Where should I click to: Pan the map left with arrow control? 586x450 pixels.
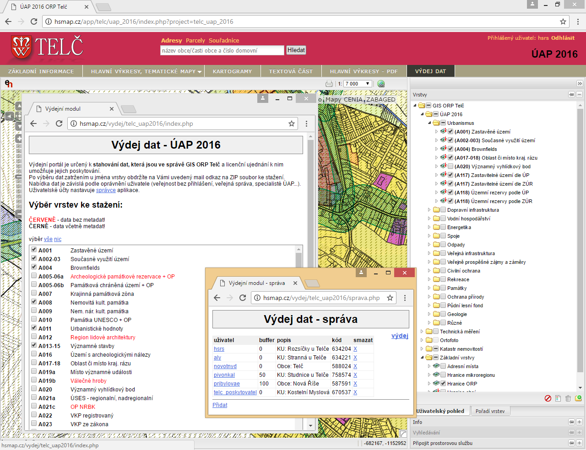tap(10, 117)
